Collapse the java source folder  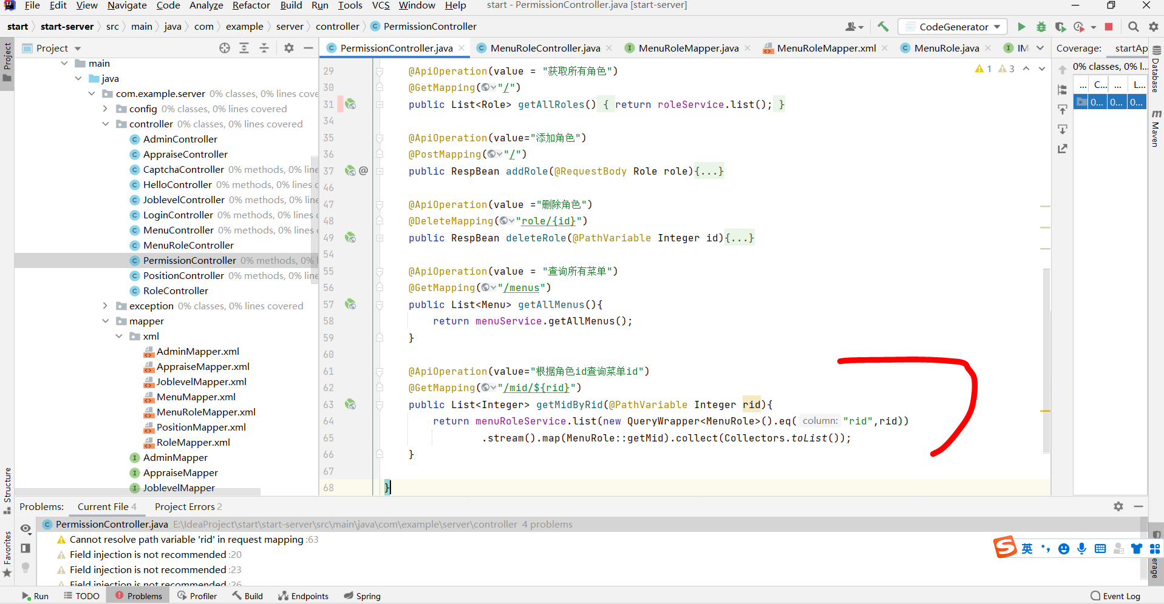[x=78, y=78]
